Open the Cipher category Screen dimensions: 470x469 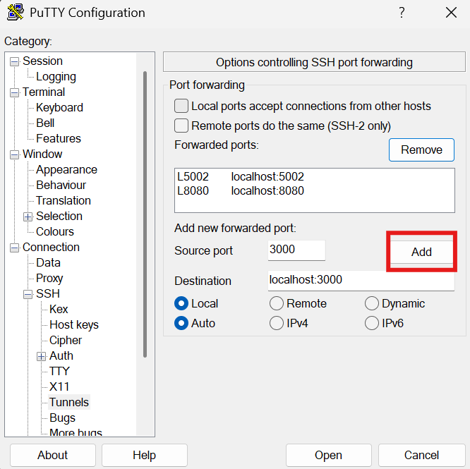pos(66,341)
